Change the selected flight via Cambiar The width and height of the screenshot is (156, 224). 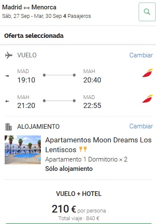(x=141, y=55)
